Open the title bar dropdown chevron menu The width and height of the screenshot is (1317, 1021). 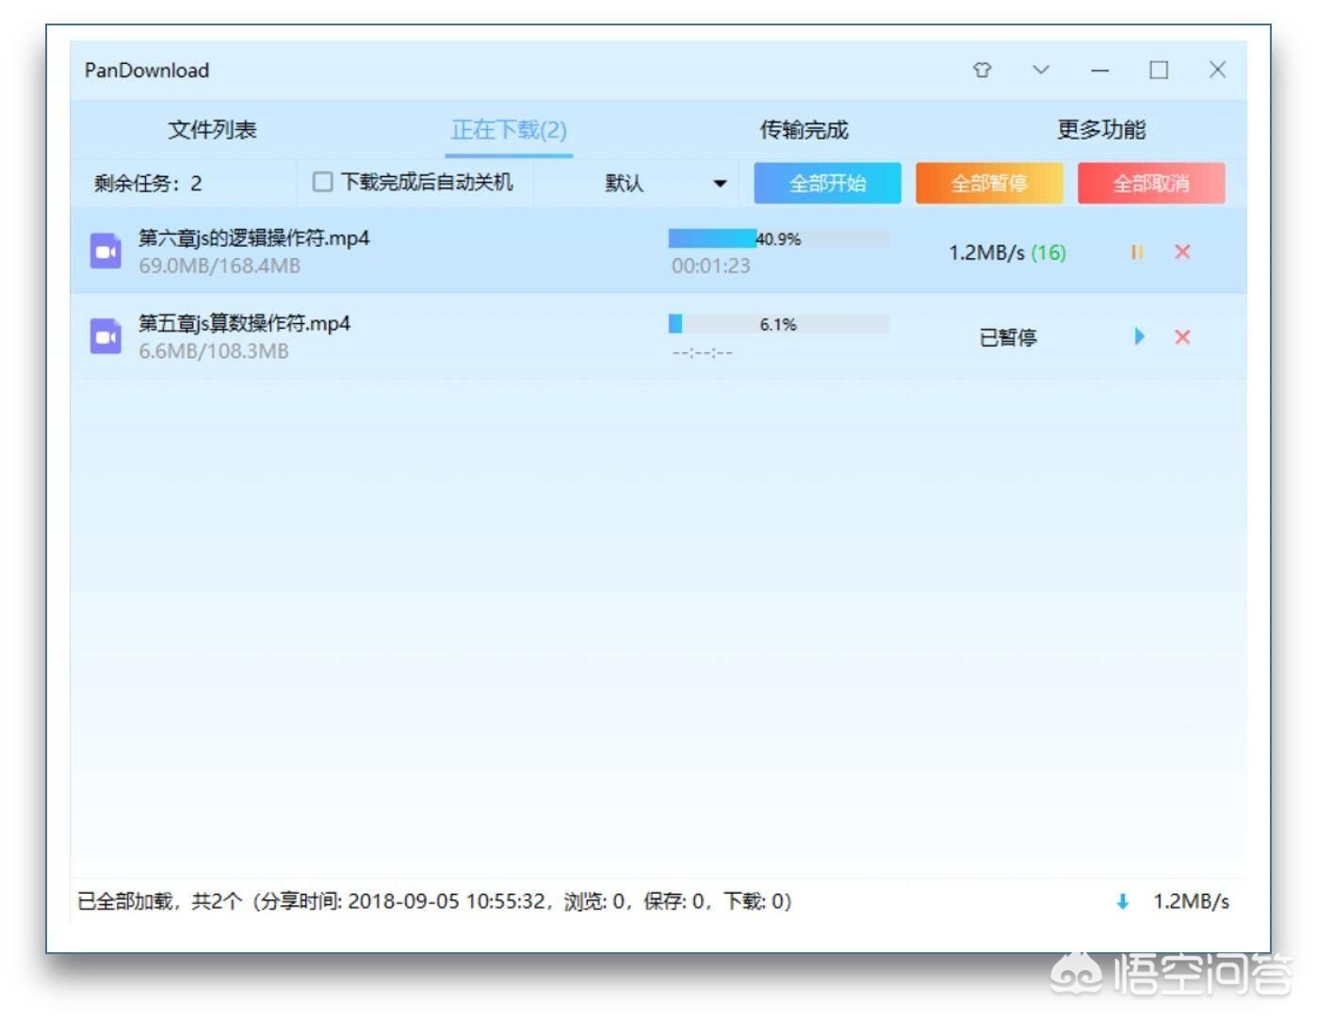(1041, 70)
